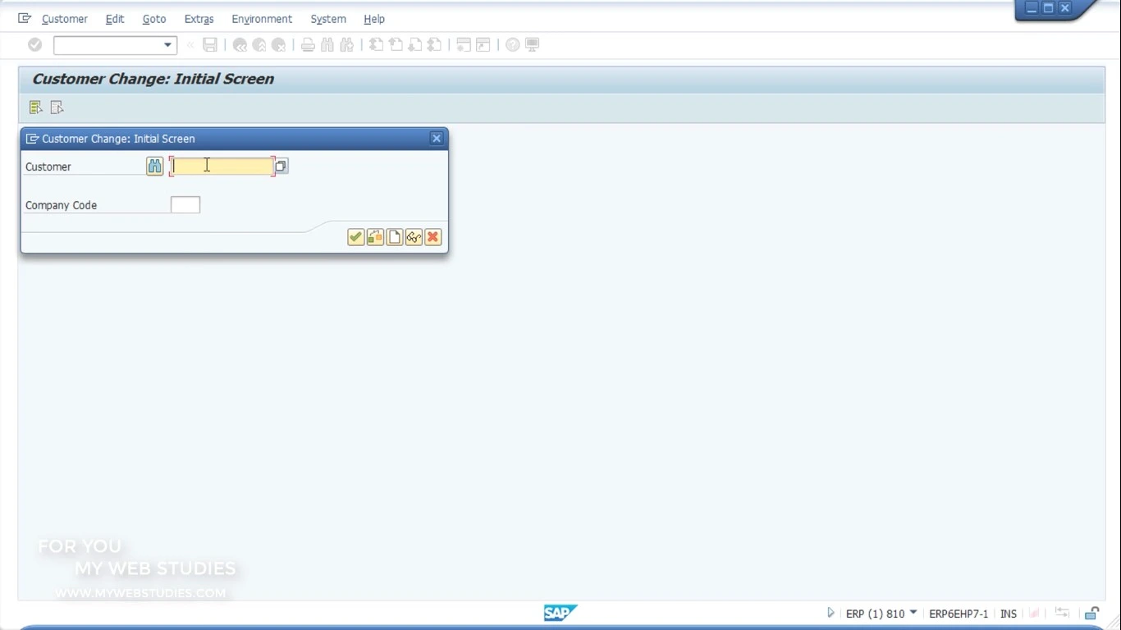Image resolution: width=1121 pixels, height=630 pixels.
Task: Click the Create New Session icon
Action: tap(464, 45)
